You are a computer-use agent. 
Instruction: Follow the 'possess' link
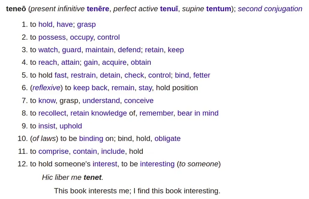(x=52, y=37)
